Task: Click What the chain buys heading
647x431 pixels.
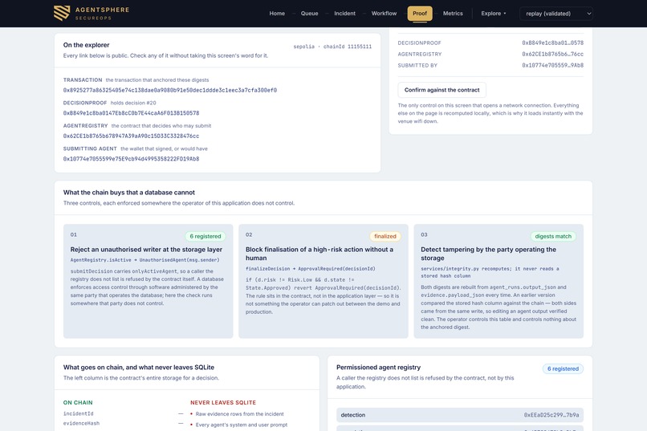Action: (128, 193)
